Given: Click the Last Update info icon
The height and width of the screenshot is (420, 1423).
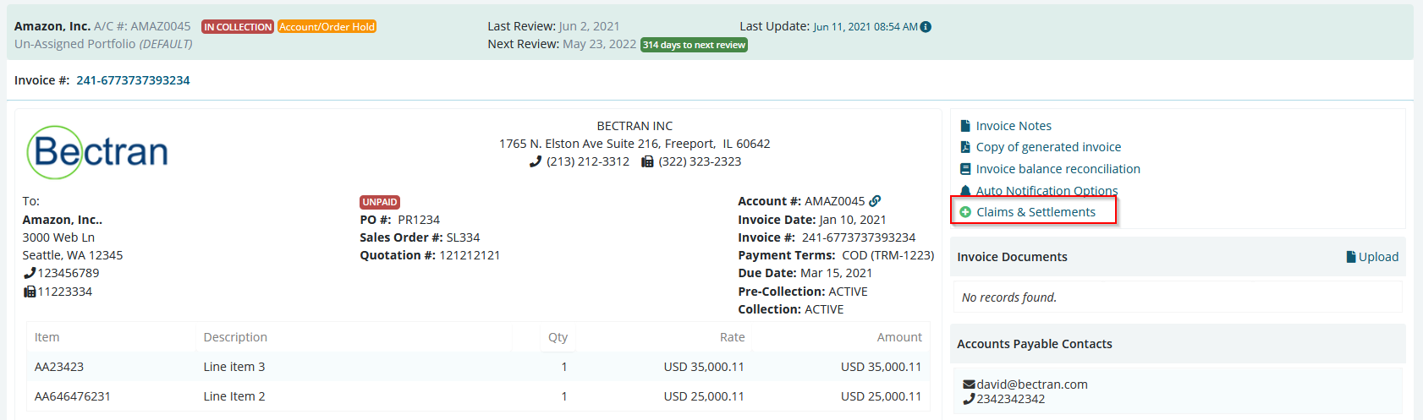Looking at the screenshot, I should [x=926, y=27].
